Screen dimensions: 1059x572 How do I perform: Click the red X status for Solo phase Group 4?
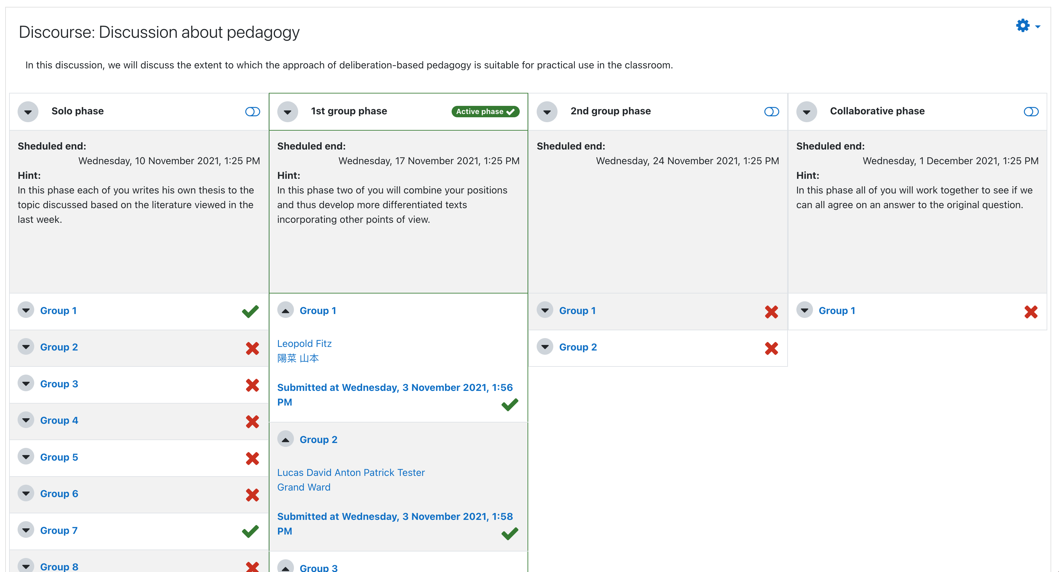[x=253, y=422]
